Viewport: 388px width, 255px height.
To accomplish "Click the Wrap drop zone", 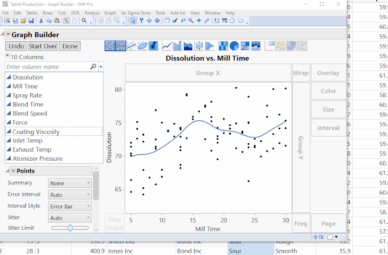I will [301, 73].
